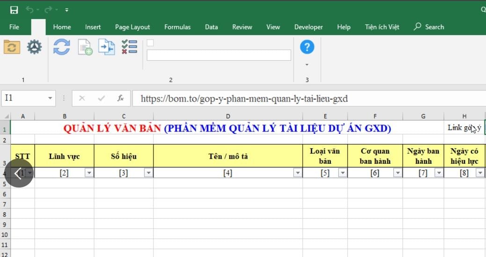Click the Link góp ý cell
This screenshot has height=257, width=486.
464,128
